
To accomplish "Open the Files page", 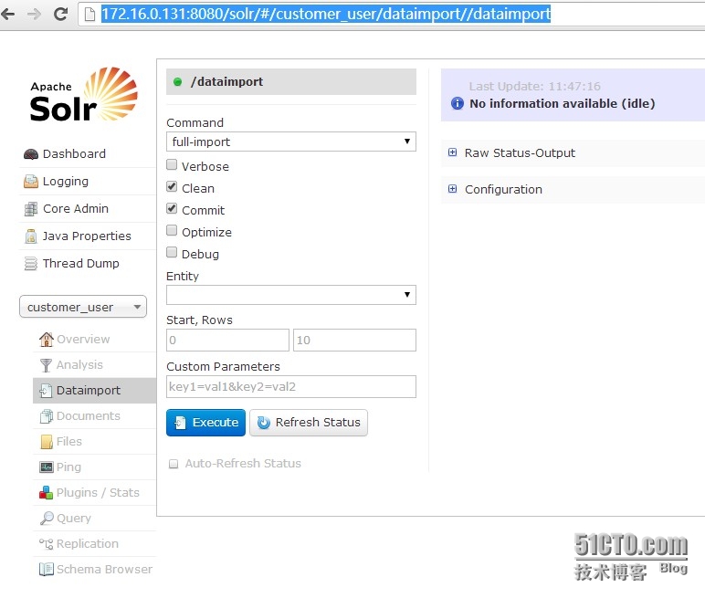I will coord(69,442).
